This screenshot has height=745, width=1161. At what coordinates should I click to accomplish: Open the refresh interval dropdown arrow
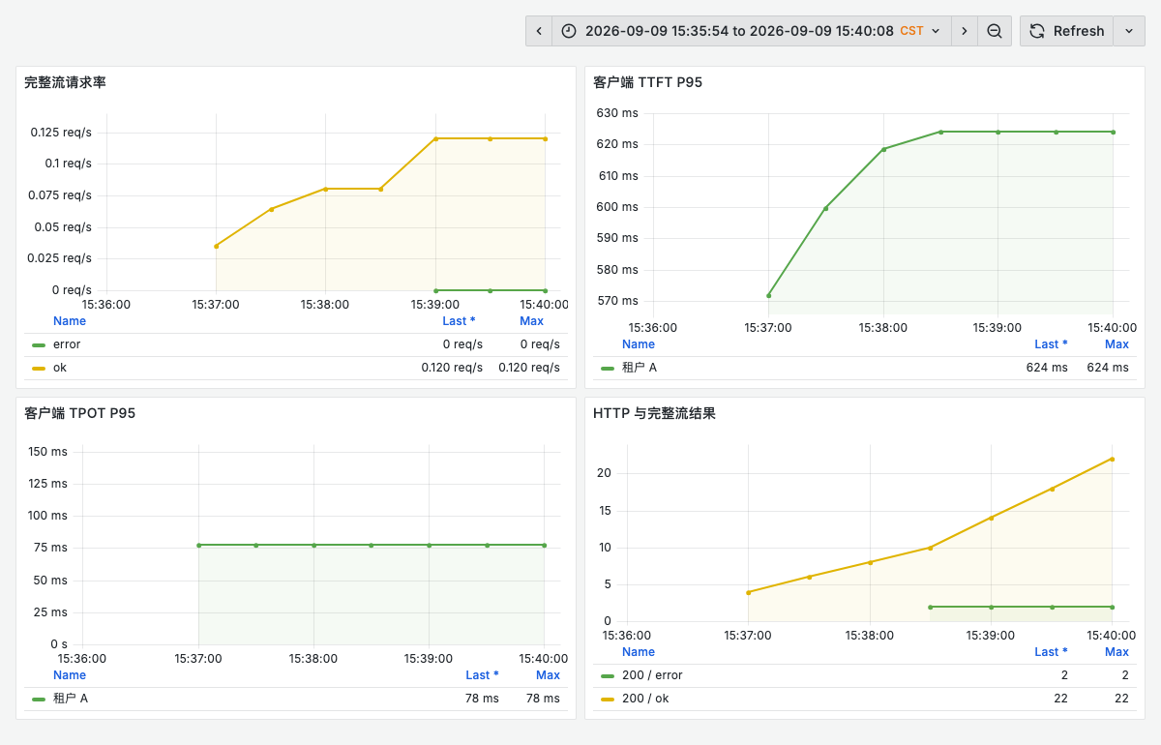pos(1129,31)
